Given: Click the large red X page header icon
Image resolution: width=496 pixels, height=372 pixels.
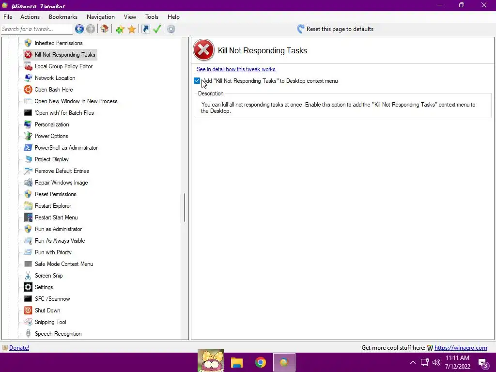Looking at the screenshot, I should click(203, 50).
